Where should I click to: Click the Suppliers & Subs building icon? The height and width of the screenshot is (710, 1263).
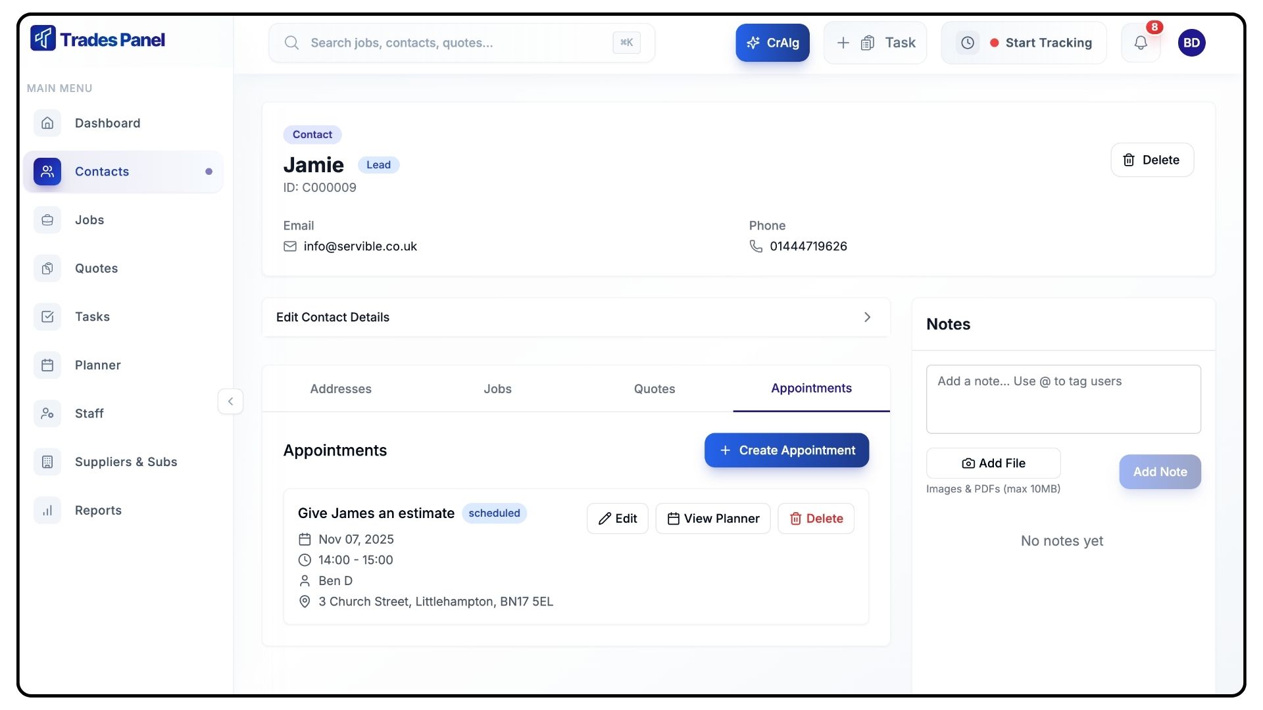point(47,462)
